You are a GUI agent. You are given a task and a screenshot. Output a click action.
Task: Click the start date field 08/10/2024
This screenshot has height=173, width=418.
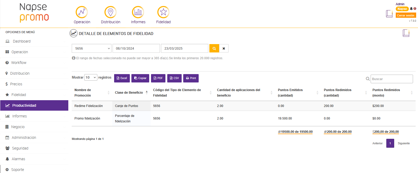[x=136, y=48]
